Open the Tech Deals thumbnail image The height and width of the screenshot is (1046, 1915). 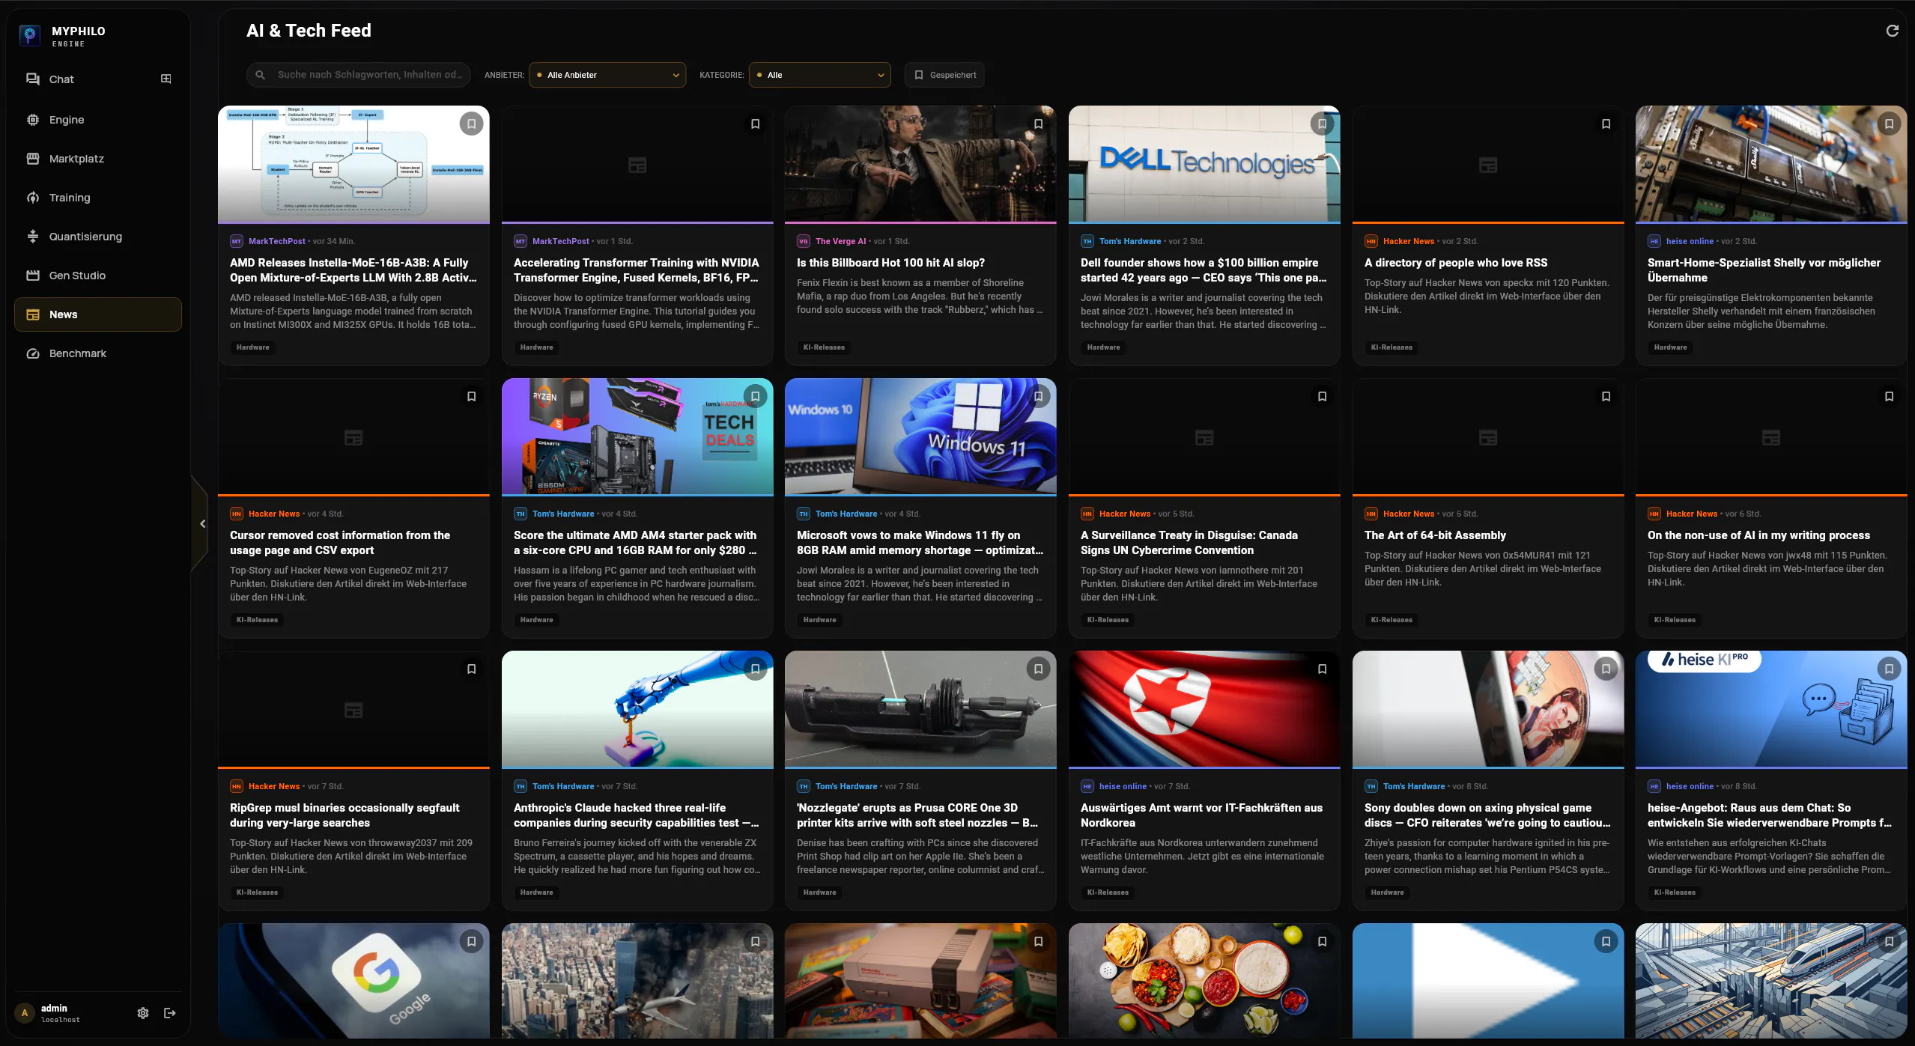(637, 437)
